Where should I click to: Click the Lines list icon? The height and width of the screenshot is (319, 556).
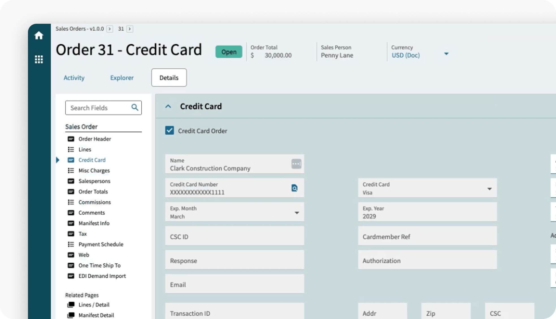pos(71,149)
